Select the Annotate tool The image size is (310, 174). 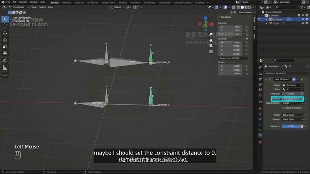click(x=5, y=61)
